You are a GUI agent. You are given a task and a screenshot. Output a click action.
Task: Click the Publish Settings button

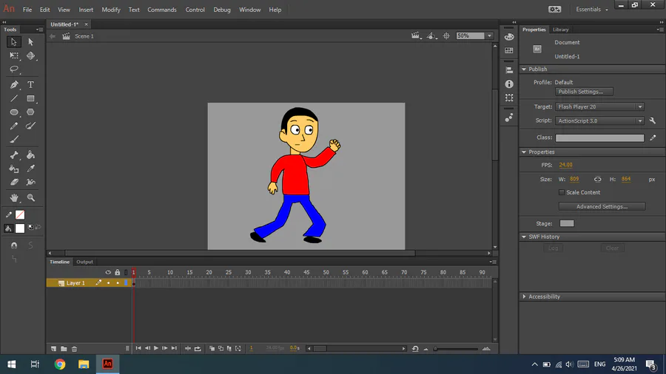tap(585, 92)
